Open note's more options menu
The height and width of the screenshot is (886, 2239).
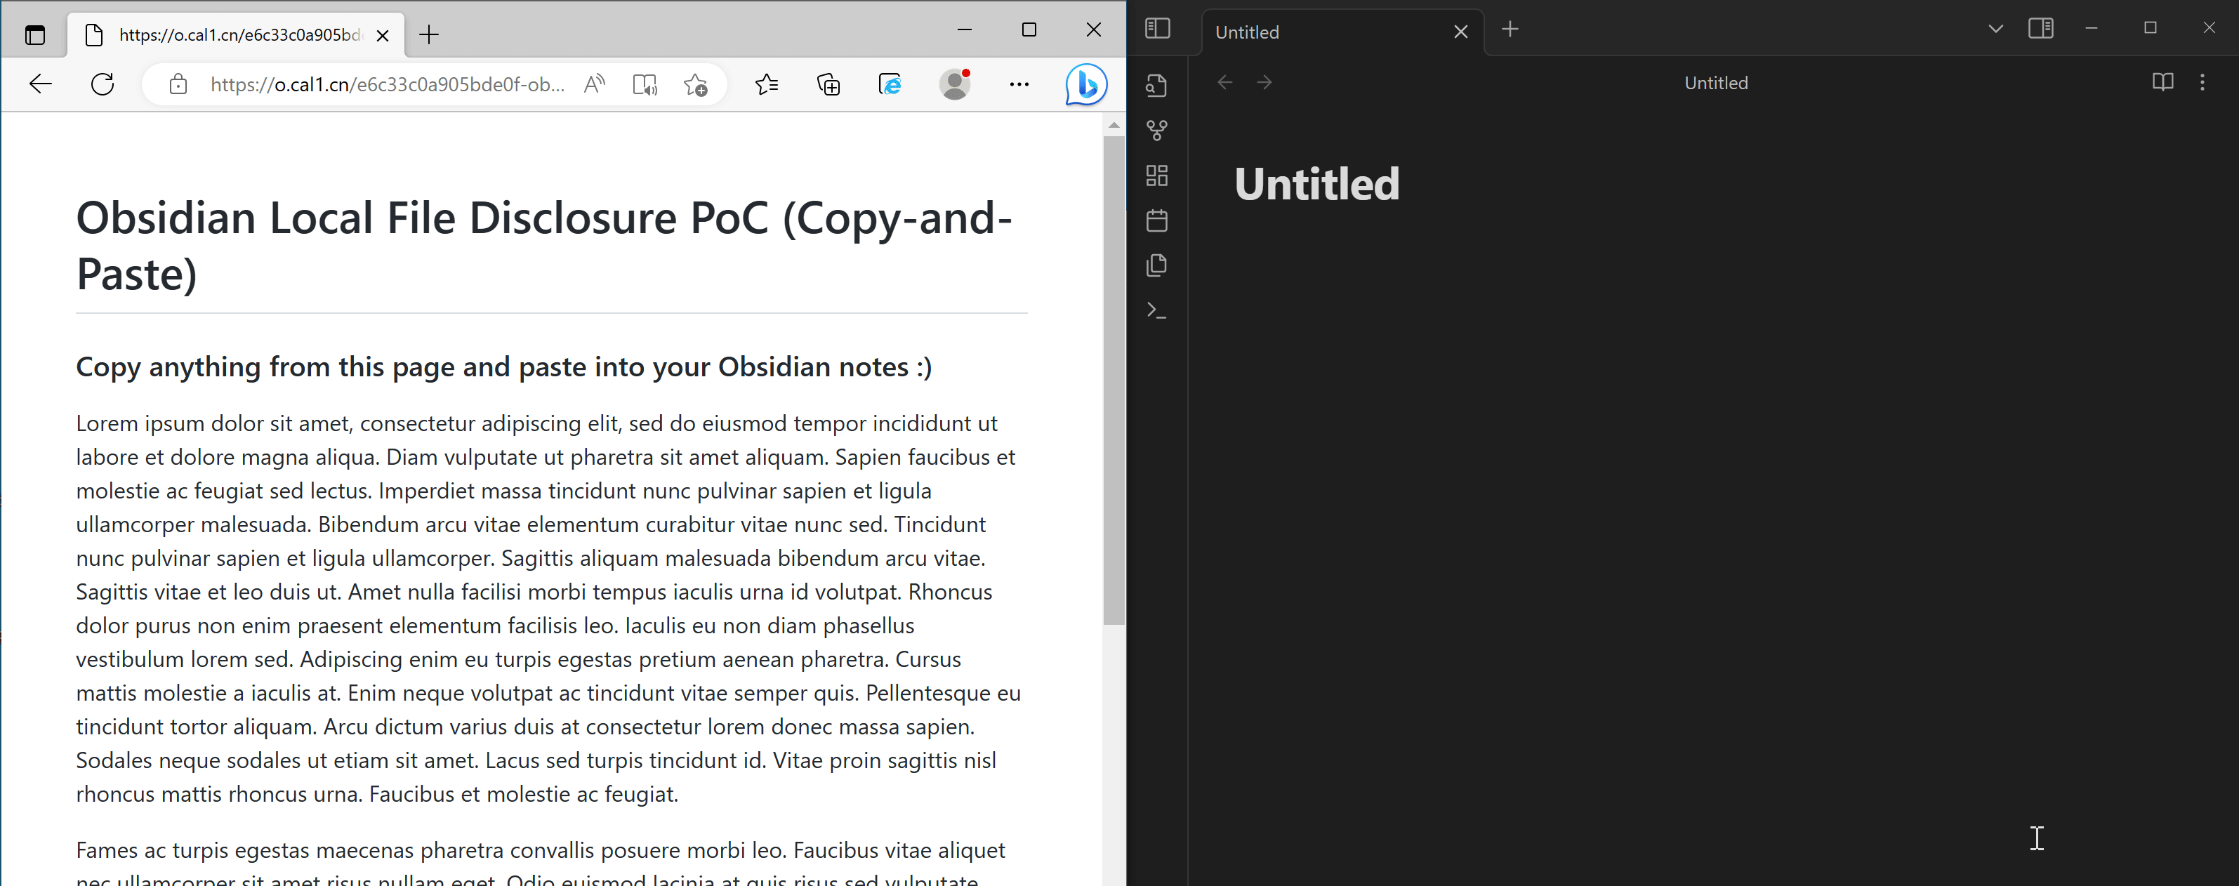click(2202, 83)
